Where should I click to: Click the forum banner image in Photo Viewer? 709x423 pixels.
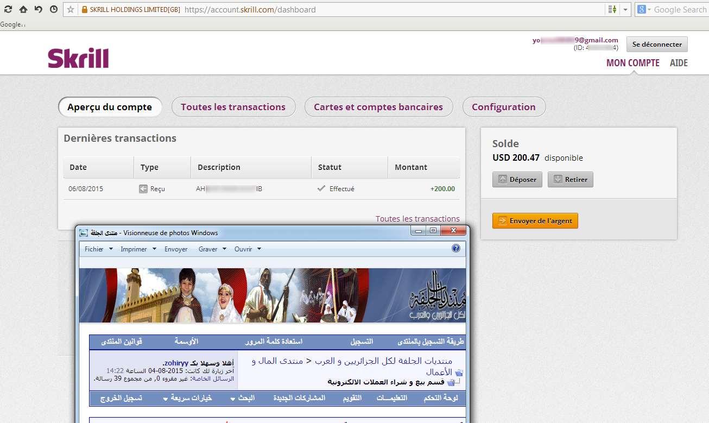(273, 295)
